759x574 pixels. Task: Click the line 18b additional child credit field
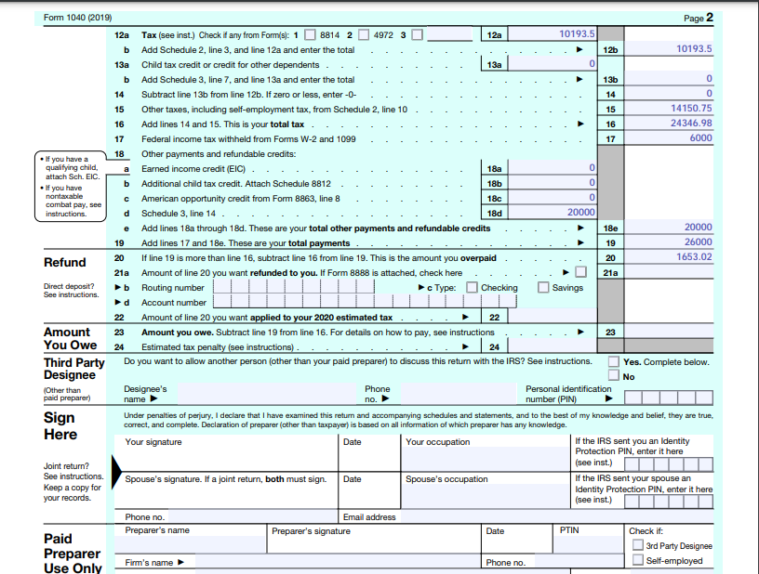click(x=552, y=183)
